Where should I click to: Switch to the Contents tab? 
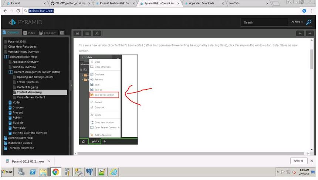coord(11,32)
